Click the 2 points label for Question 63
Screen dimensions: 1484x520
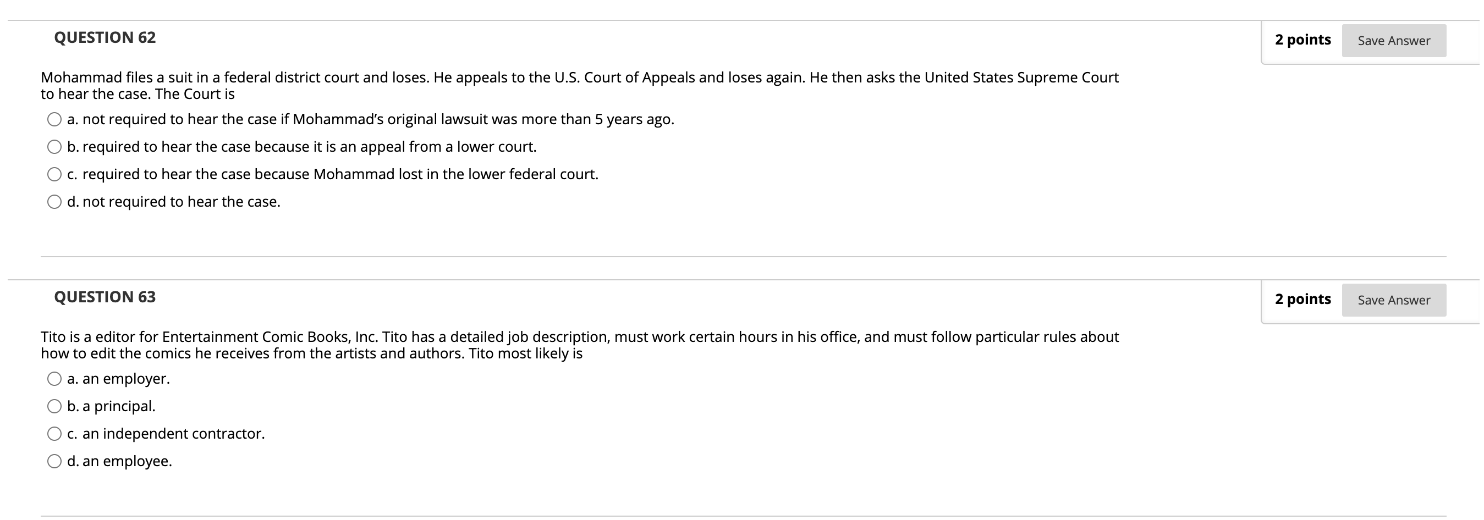[1304, 298]
